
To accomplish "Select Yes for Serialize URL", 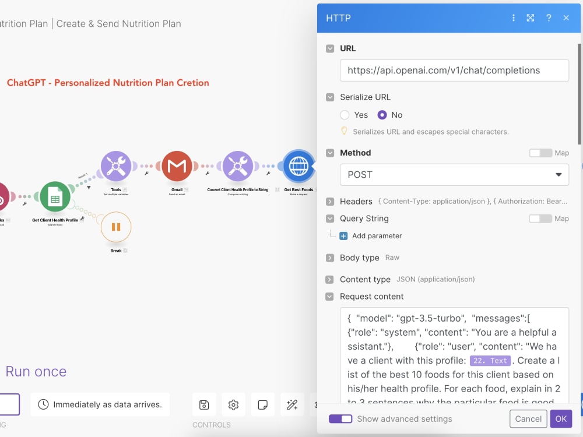I will 345,115.
